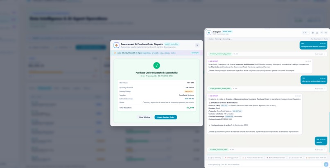330x168 pixels.
Task: Click the 'guarda' user message bubble
Action: click(321, 141)
